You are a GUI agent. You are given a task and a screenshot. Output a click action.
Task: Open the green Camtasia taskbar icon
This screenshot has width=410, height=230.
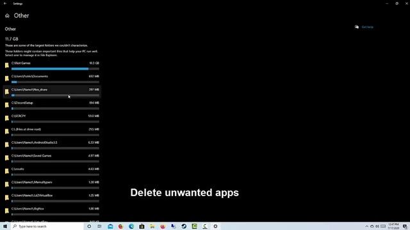[194, 226]
